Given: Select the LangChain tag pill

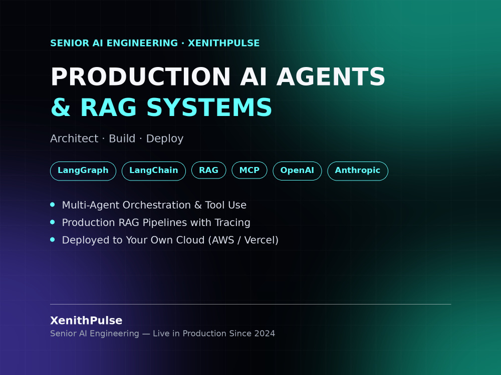Looking at the screenshot, I should (154, 171).
